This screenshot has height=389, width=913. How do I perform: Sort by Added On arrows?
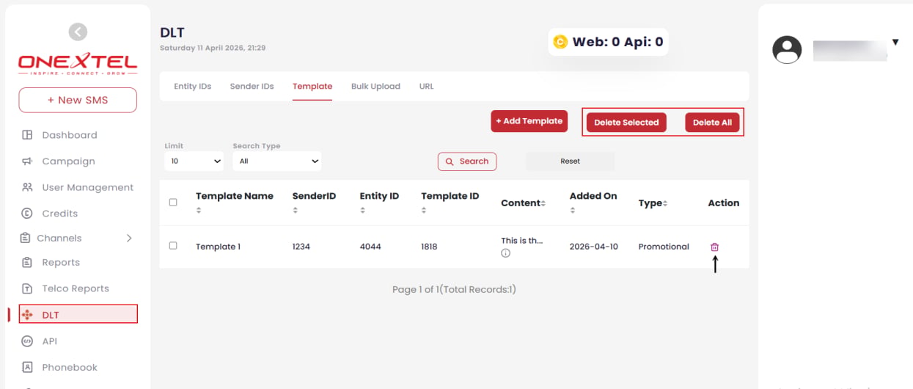click(x=572, y=211)
